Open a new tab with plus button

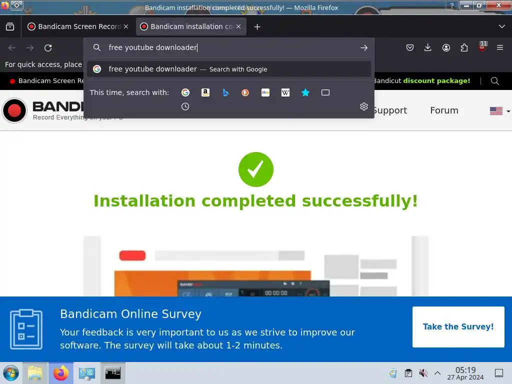(257, 27)
